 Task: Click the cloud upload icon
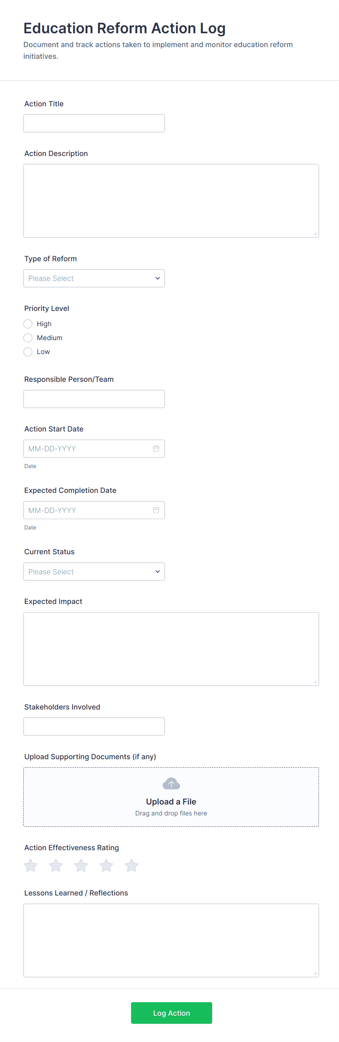(171, 784)
